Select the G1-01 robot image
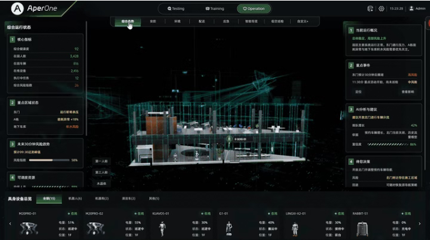The height and width of the screenshot is (240, 430). pyautogui.click(x=229, y=229)
